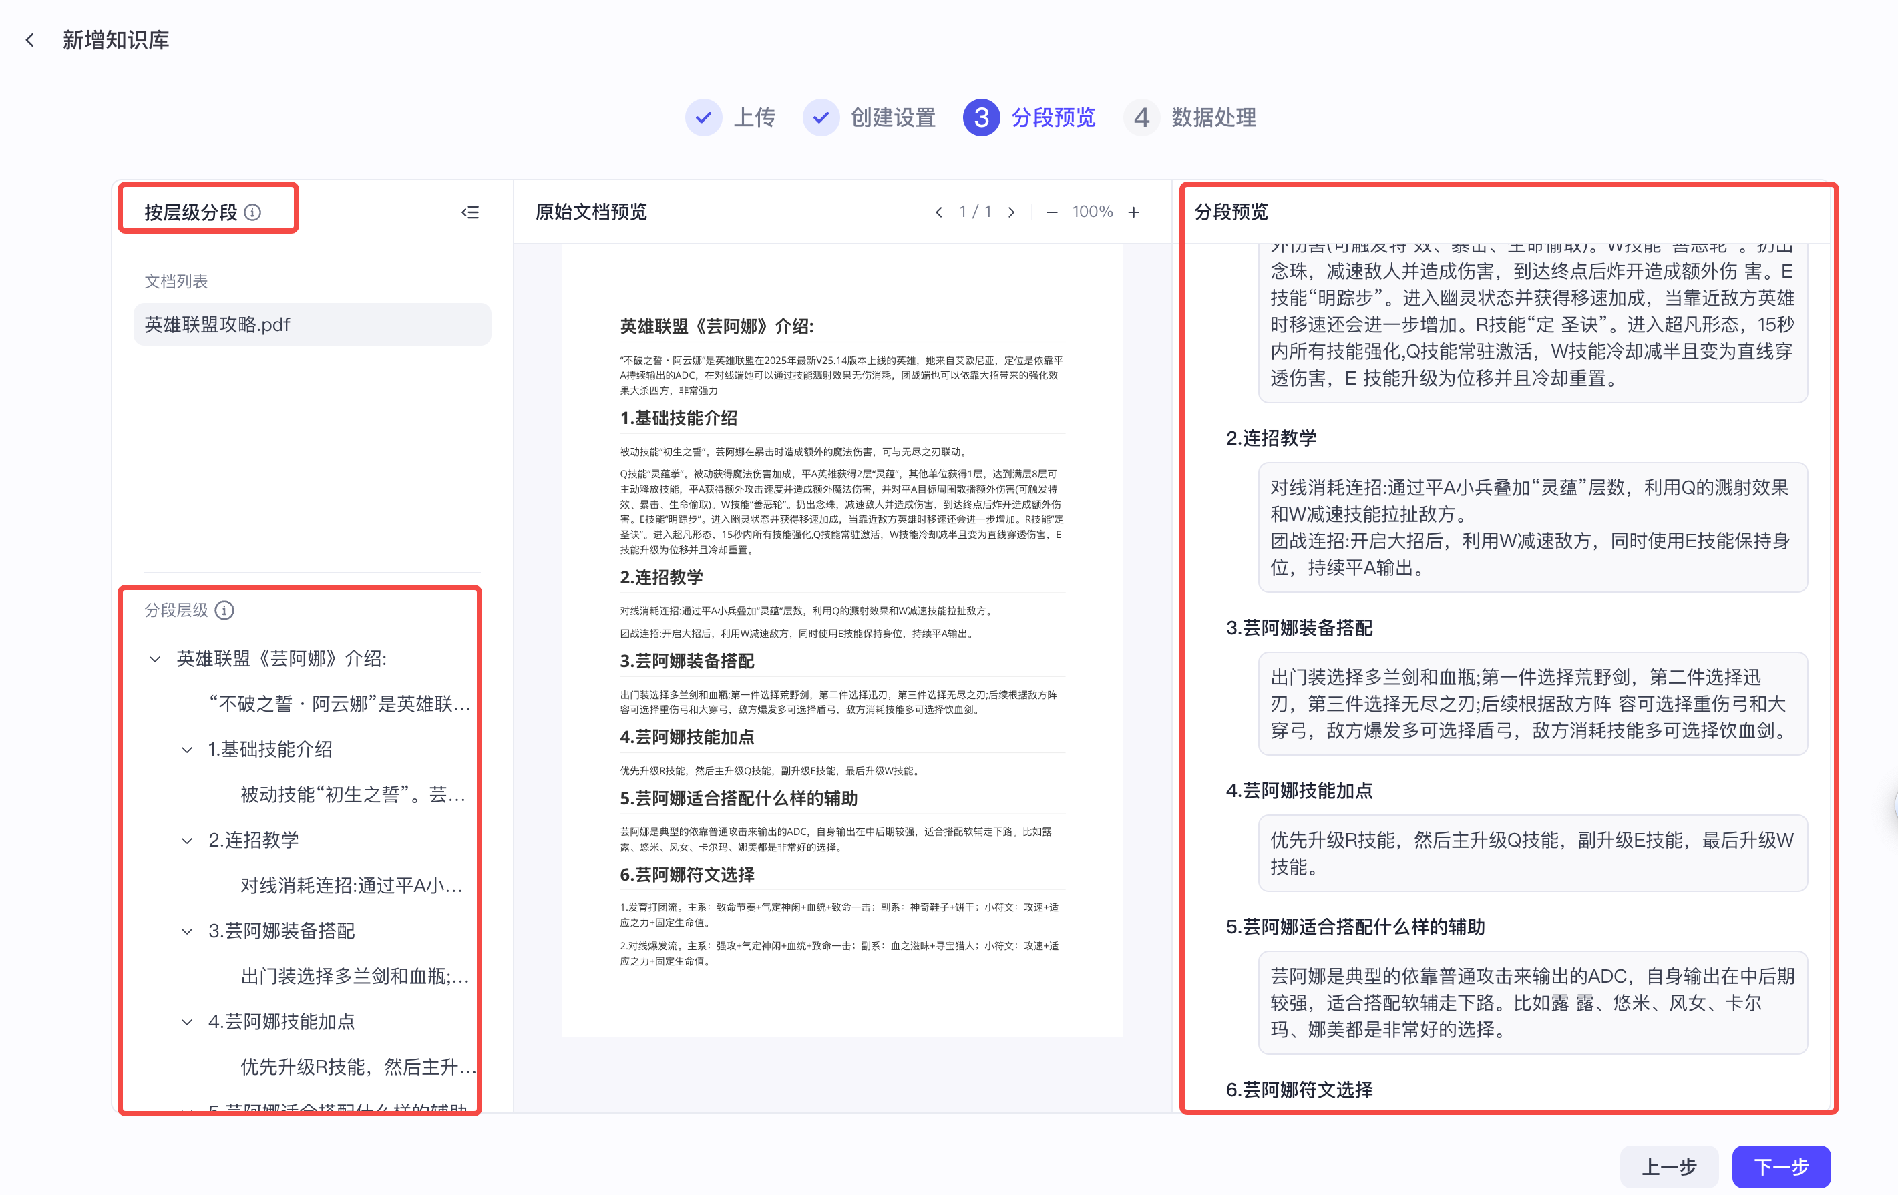Zoom in on the document preview
This screenshot has width=1898, height=1195.
click(1133, 211)
